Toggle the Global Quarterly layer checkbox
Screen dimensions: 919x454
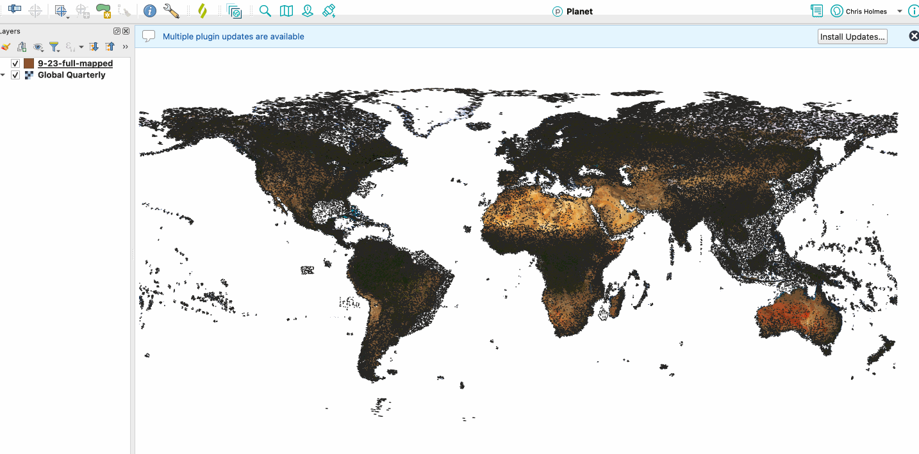[15, 75]
